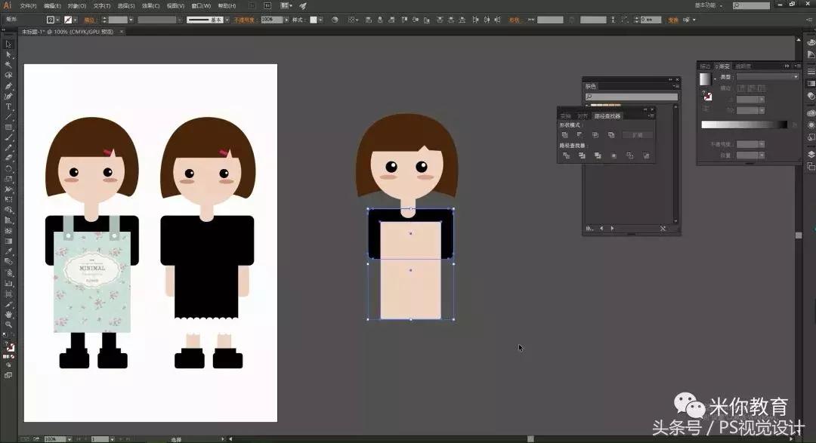816x443 pixels.
Task: Open the gradient Type dropdown
Action: pyautogui.click(x=767, y=77)
